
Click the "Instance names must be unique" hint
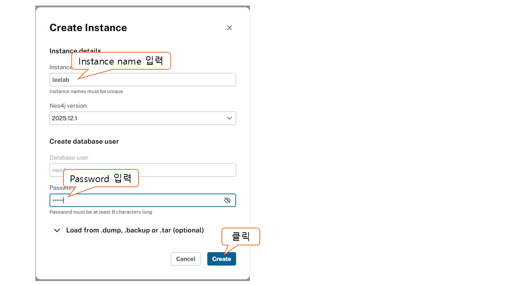(86, 91)
